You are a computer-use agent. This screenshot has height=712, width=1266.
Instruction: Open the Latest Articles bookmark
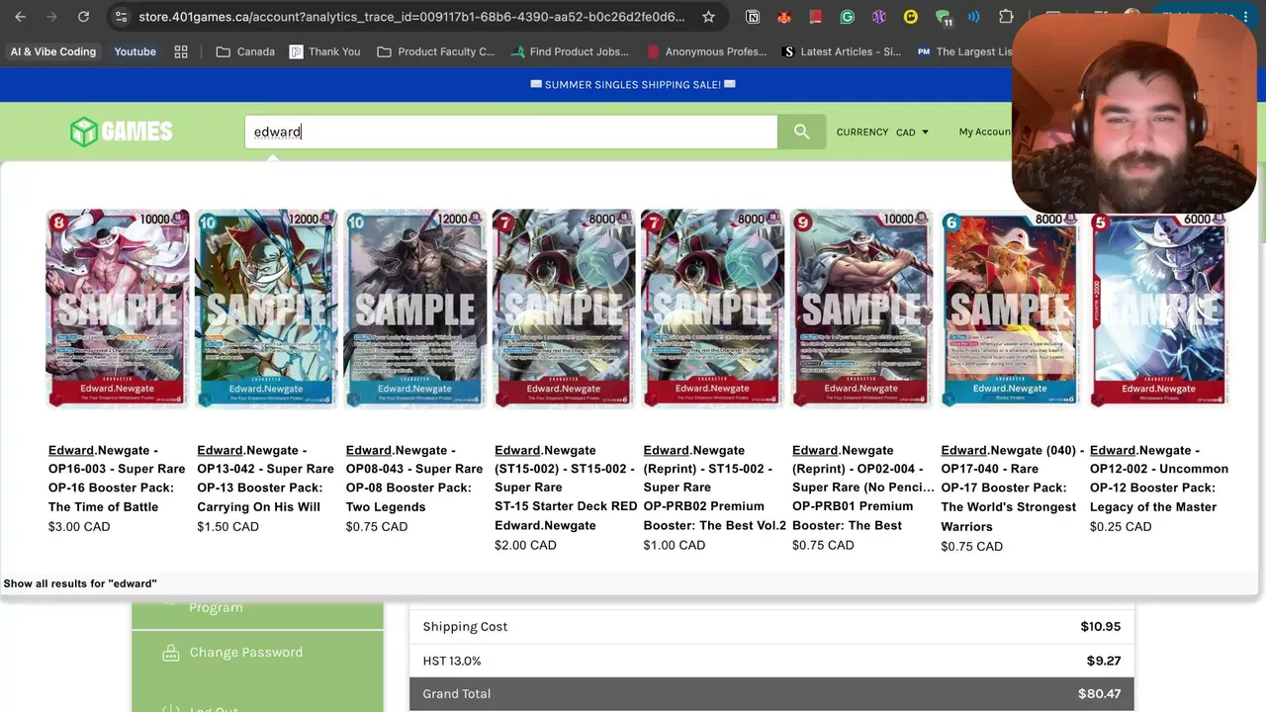[x=841, y=51]
